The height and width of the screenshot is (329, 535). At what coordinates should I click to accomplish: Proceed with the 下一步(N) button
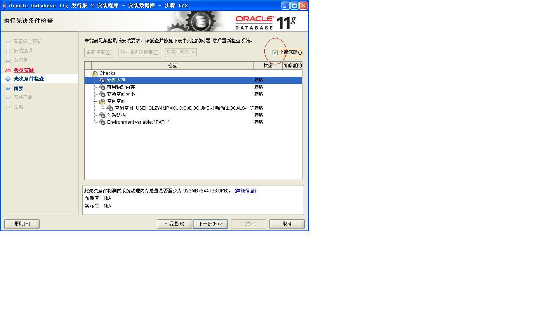(x=210, y=224)
